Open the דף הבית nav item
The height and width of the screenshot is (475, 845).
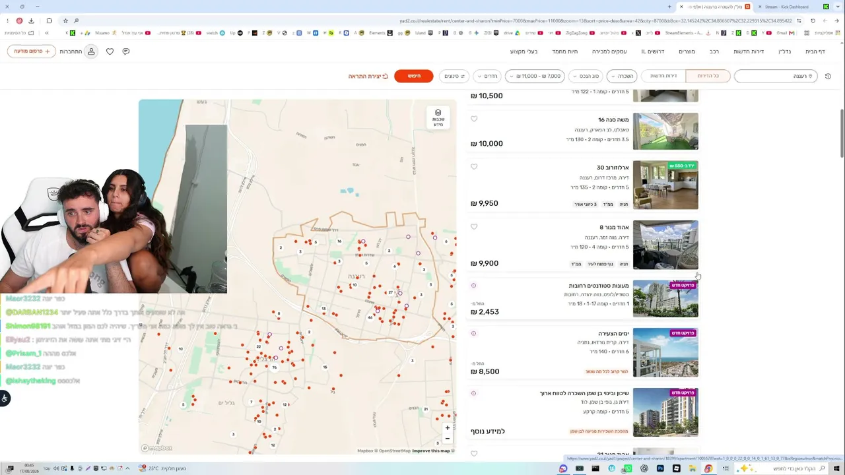[x=815, y=51]
